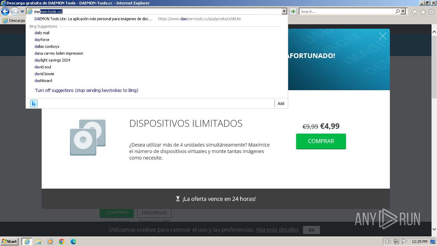Open the media player taskbar icon
The height and width of the screenshot is (246, 437).
tap(50, 242)
